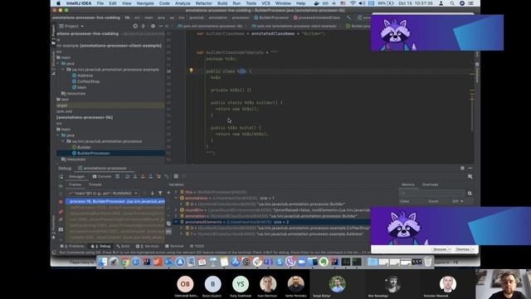This screenshot has width=531, height=299.
Task: Click Rerun debug icon
Action: tap(61, 177)
